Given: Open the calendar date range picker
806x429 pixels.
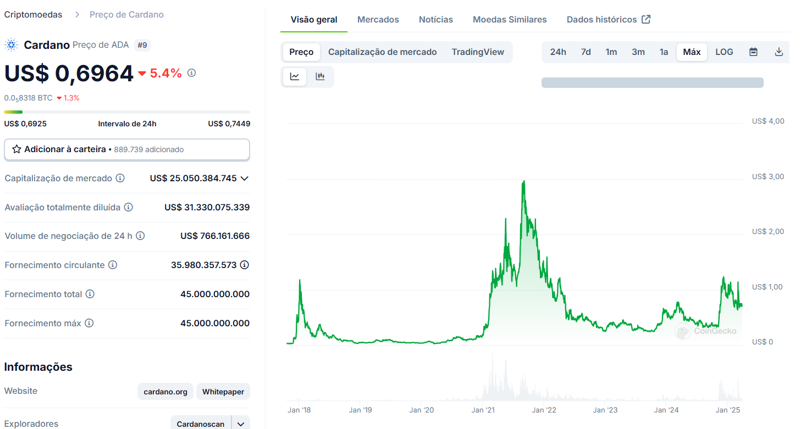Looking at the screenshot, I should pyautogui.click(x=754, y=52).
